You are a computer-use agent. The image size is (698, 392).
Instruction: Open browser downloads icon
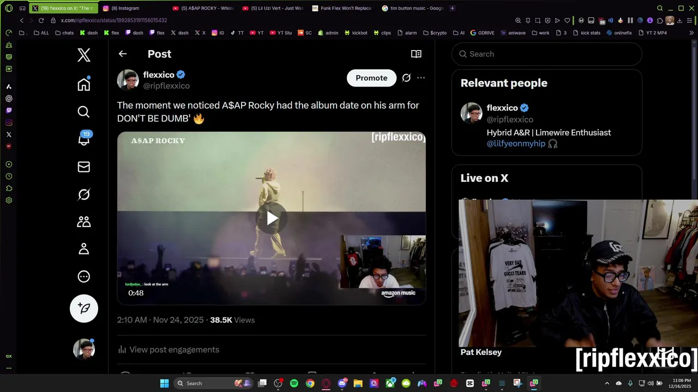click(x=679, y=21)
